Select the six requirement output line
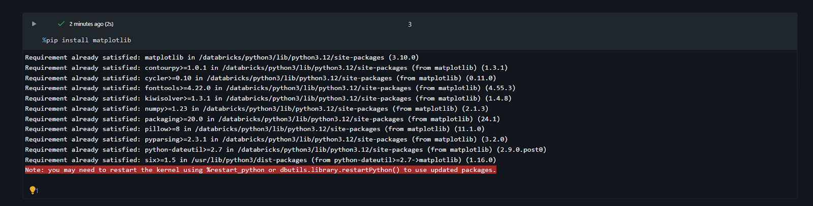Image resolution: width=813 pixels, height=206 pixels. pos(260,160)
